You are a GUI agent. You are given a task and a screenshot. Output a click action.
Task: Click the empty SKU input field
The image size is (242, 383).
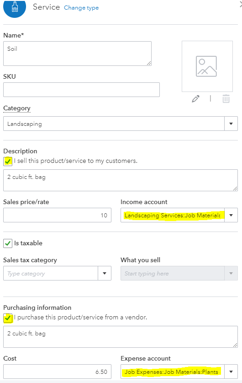point(81,90)
